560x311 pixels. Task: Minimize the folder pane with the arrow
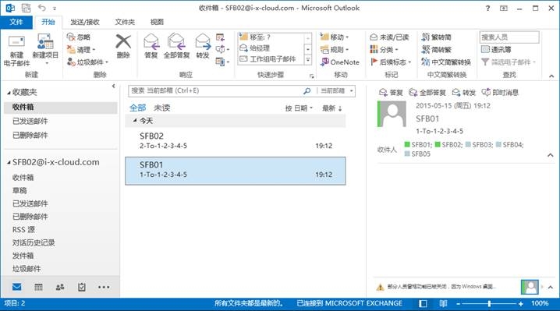[114, 86]
